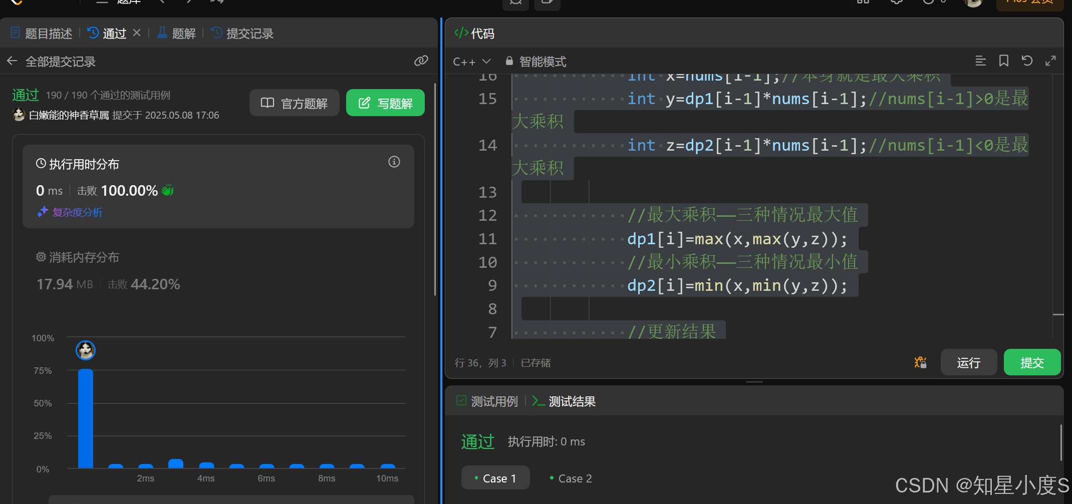This screenshot has height=504, width=1072.
Task: Open the 题目描述 tab
Action: (x=42, y=34)
